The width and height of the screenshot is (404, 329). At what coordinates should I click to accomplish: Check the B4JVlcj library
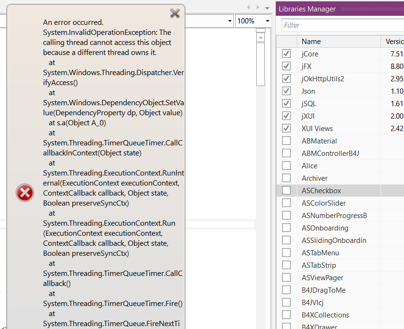pos(286,302)
